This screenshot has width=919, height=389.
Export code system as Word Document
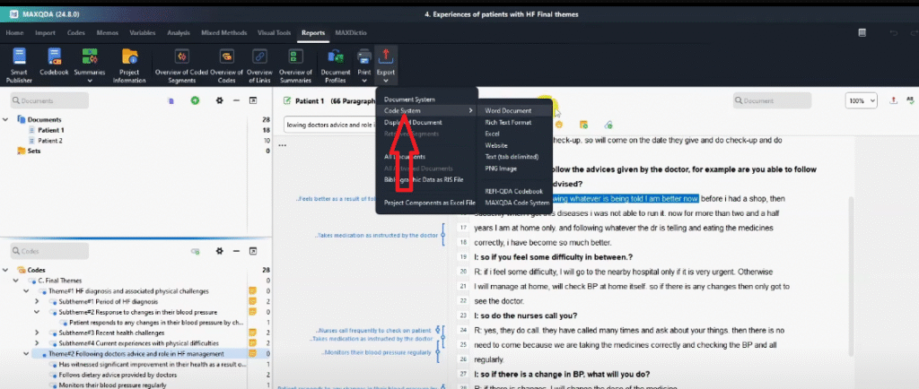508,110
